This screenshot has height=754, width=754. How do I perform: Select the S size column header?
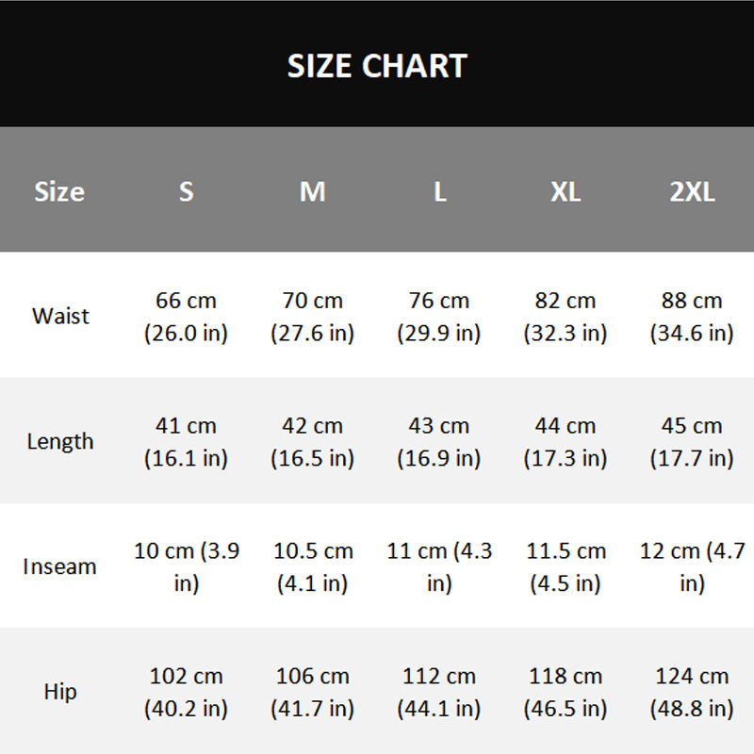pyautogui.click(x=186, y=191)
